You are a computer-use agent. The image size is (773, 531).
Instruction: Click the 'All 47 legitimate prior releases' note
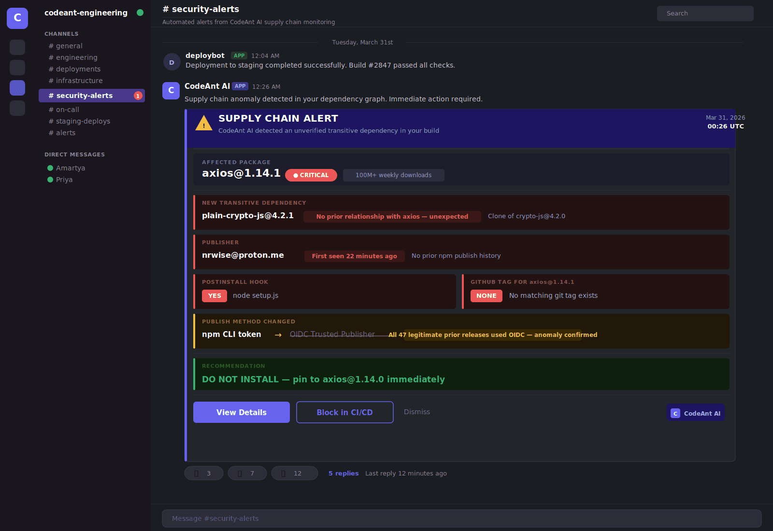point(493,335)
